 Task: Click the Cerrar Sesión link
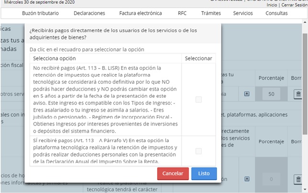coord(294,5)
